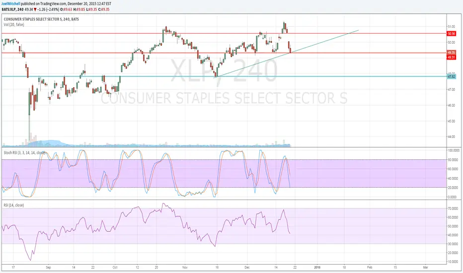Select the Stoch RSI indicator legend
The height and width of the screenshot is (273, 463).
pyautogui.click(x=24, y=152)
